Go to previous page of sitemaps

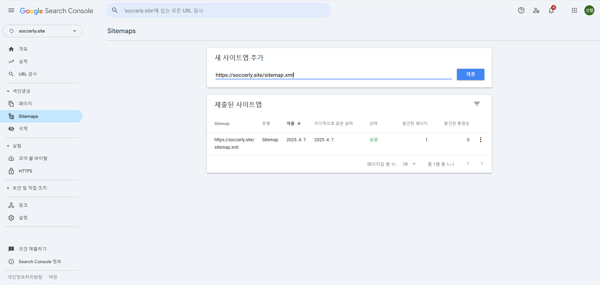tap(468, 163)
